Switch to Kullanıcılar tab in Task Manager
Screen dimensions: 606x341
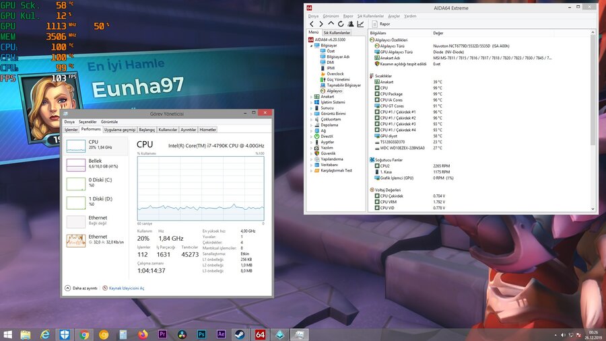(168, 130)
